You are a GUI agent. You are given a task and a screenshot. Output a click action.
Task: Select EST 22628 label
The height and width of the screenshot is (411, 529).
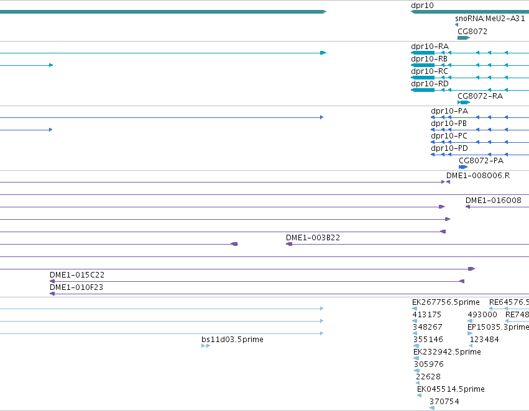(428, 377)
